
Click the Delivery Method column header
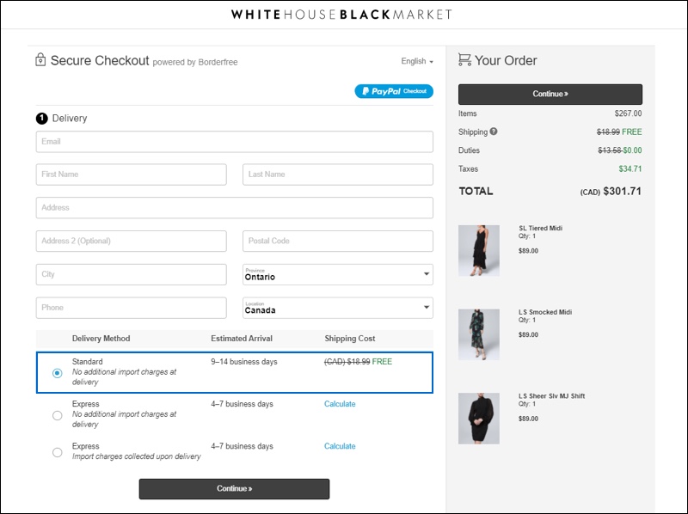click(101, 338)
